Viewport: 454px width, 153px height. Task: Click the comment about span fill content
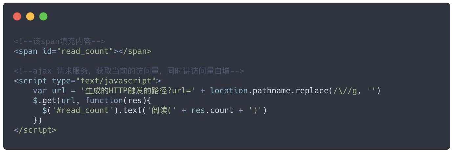coord(59,41)
